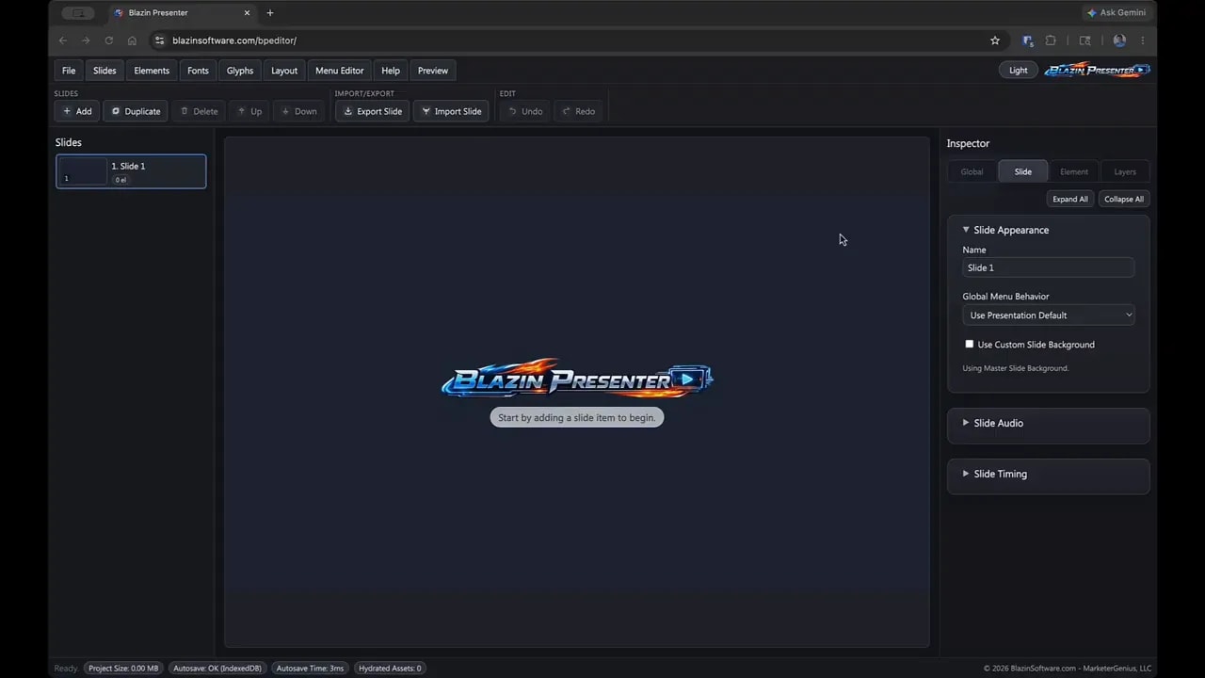Open Global Menu Behavior dropdown

coord(1049,315)
